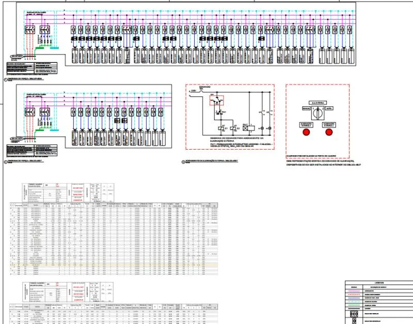
Task: Click the right red indicator lamp
Action: pos(330,132)
